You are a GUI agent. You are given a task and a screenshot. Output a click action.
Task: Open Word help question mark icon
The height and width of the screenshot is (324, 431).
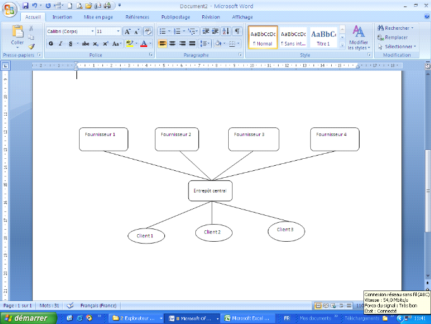tap(427, 17)
